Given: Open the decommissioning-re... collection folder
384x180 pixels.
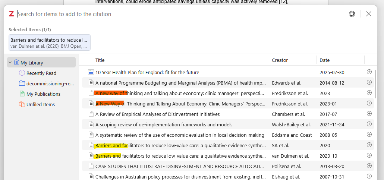Looking at the screenshot, I should [x=47, y=83].
